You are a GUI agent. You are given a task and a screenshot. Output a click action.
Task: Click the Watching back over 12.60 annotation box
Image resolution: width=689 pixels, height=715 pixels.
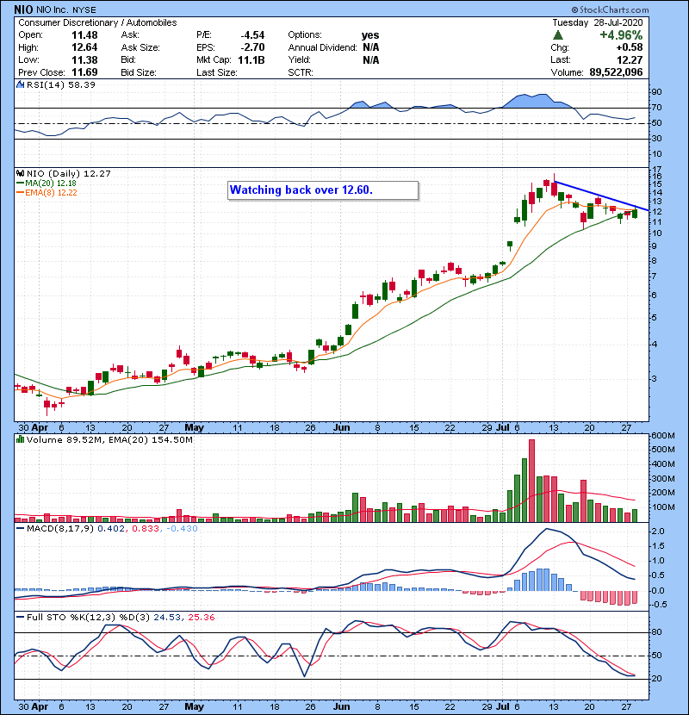(x=323, y=190)
